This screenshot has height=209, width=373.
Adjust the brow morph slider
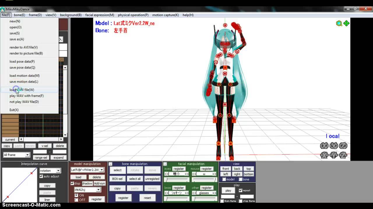(x=177, y=199)
